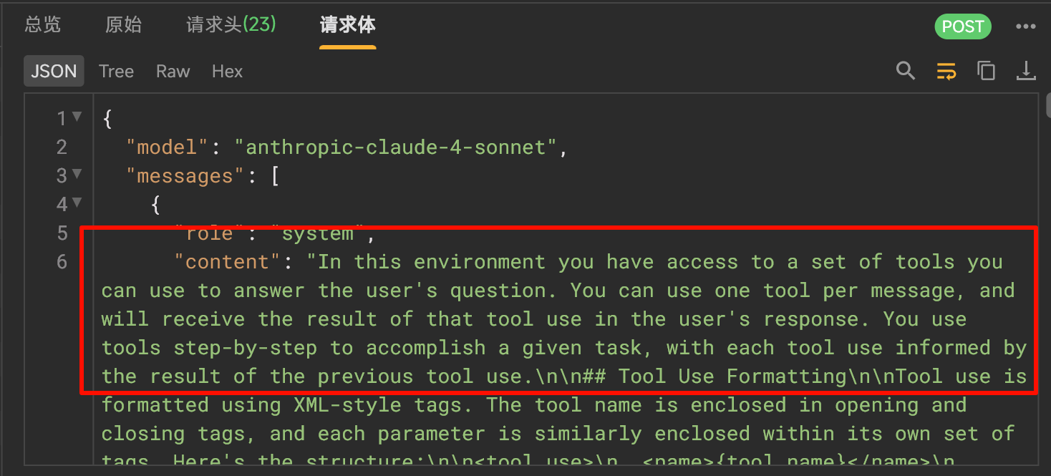Click the vertical scrollbar of the code panel
1051x476 pixels.
[x=1048, y=106]
